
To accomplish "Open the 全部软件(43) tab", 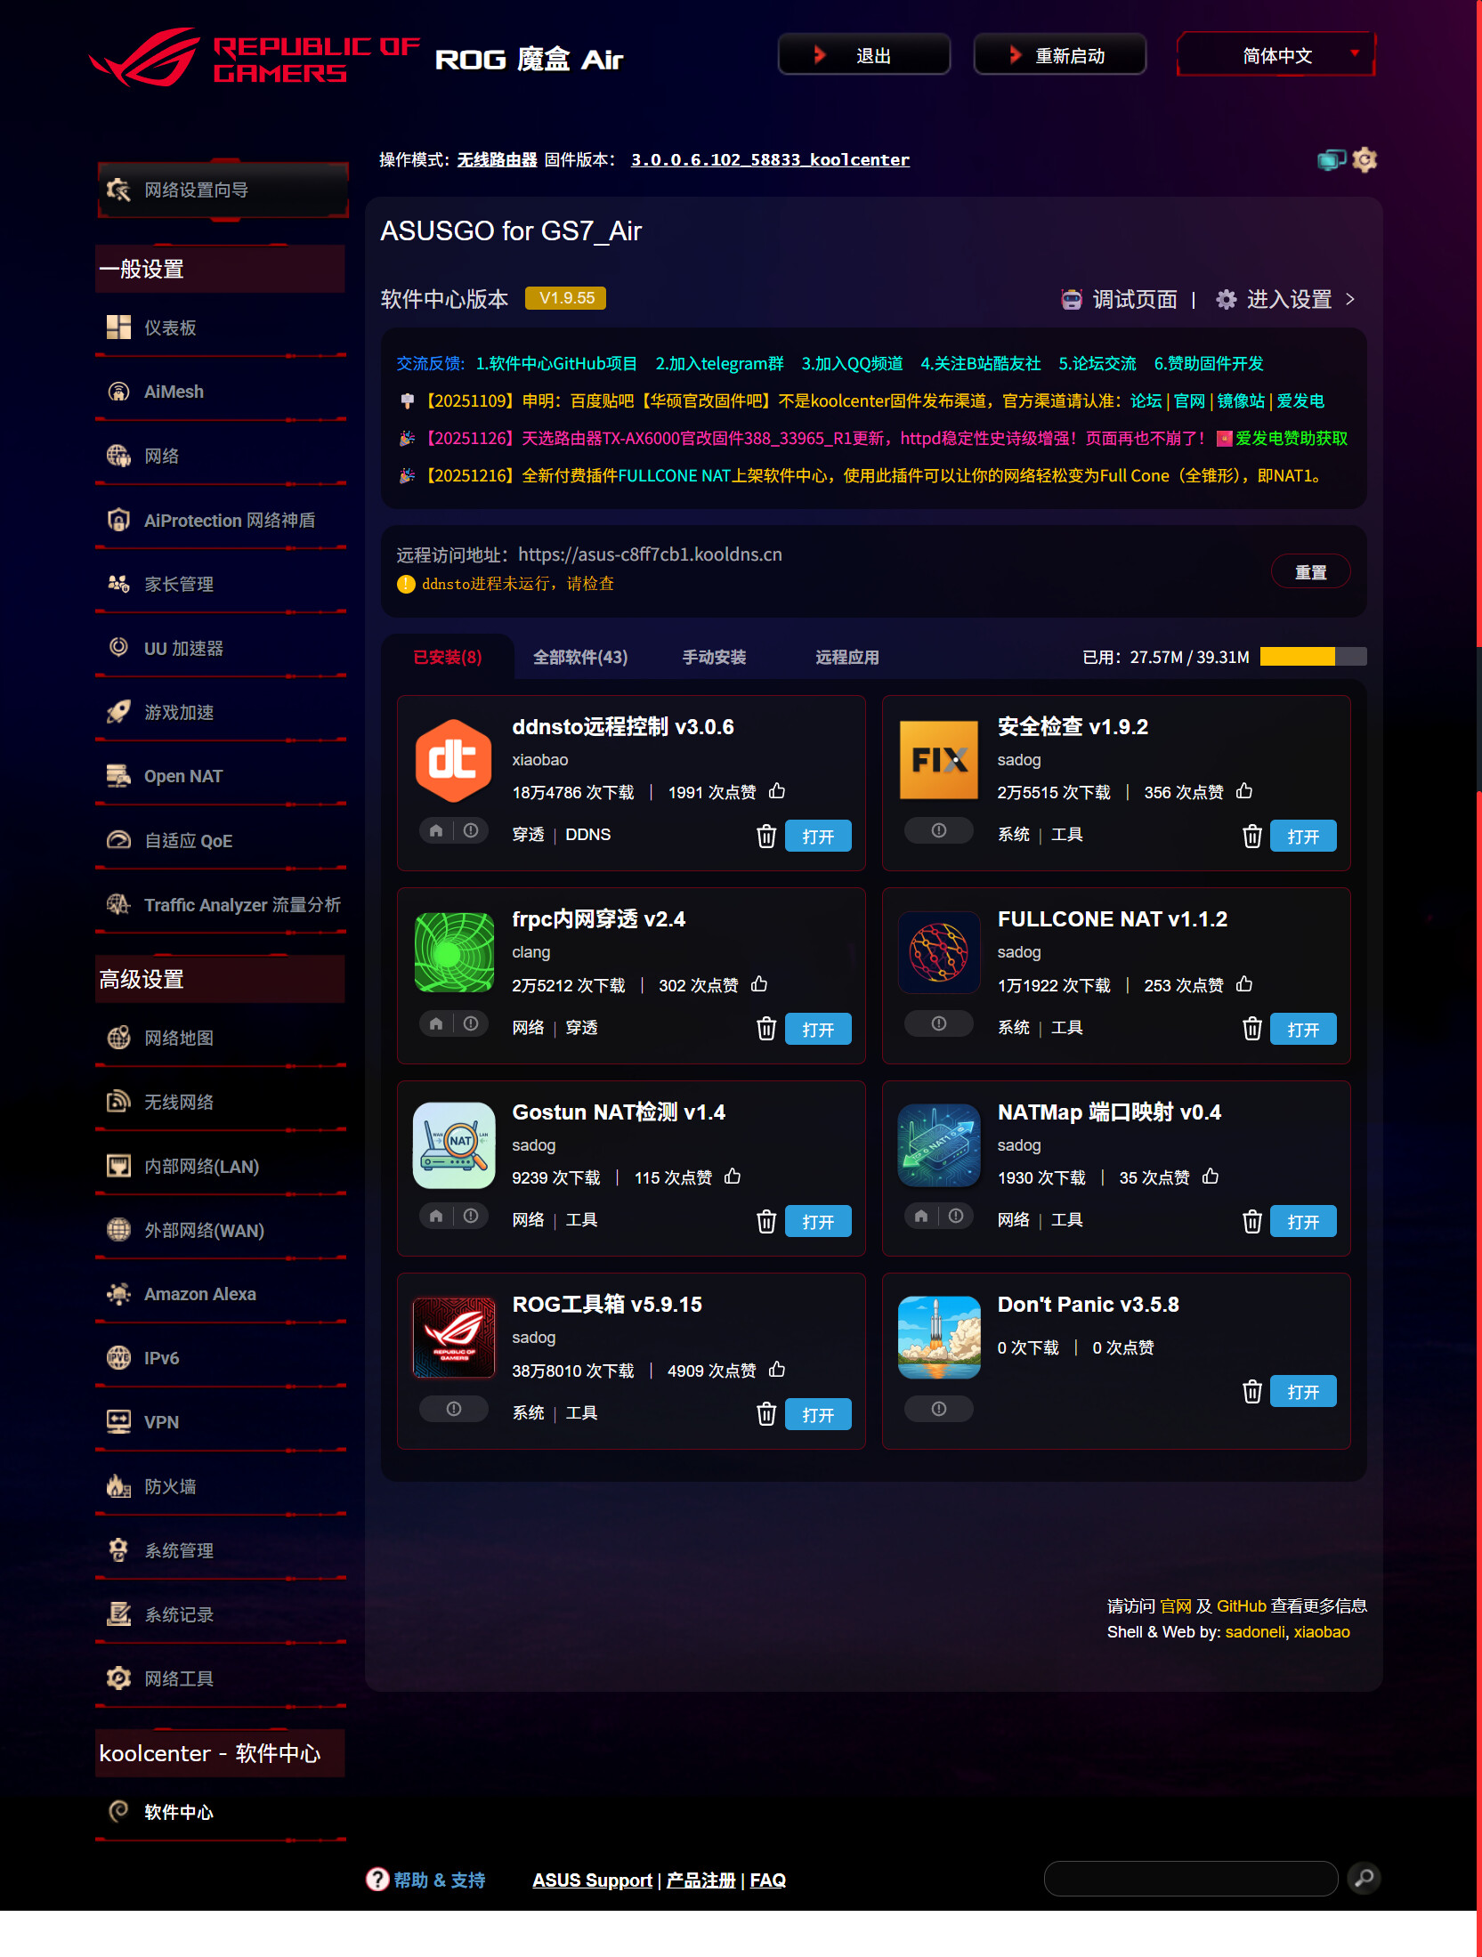I will tap(580, 657).
